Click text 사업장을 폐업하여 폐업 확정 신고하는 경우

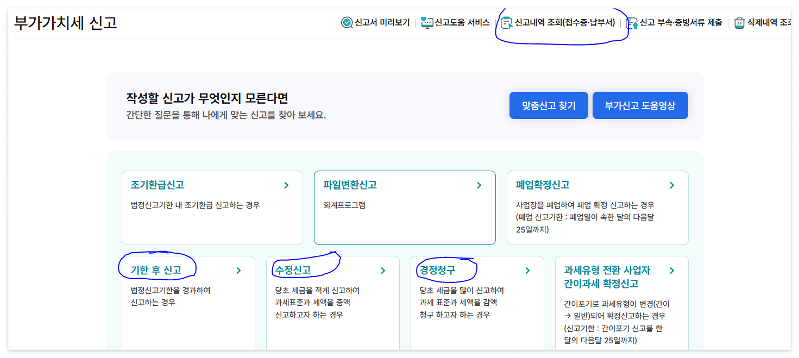[x=585, y=205]
